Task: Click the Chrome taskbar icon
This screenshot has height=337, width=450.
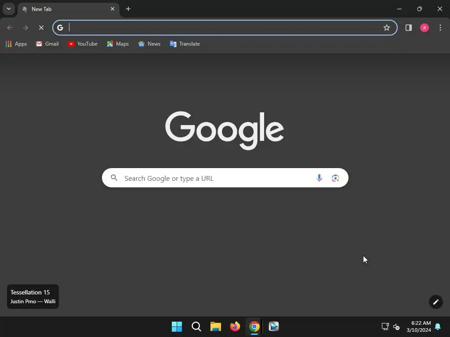Action: pyautogui.click(x=254, y=326)
